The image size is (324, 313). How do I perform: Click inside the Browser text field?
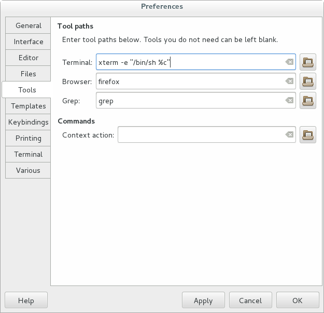189,81
